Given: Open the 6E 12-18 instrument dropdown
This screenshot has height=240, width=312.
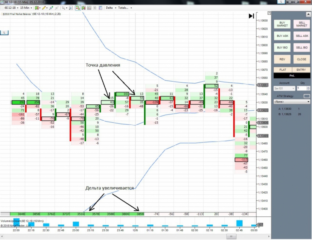Looking at the screenshot, I should point(11,8).
